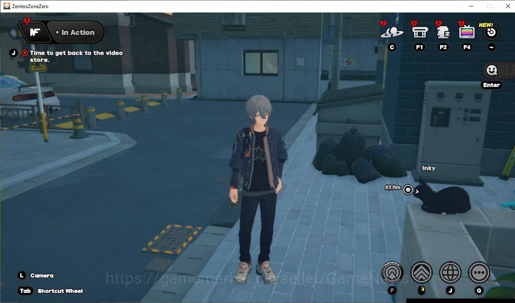The image size is (515, 303).
Task: Click the Shortcut Wheel label
Action: [60, 291]
